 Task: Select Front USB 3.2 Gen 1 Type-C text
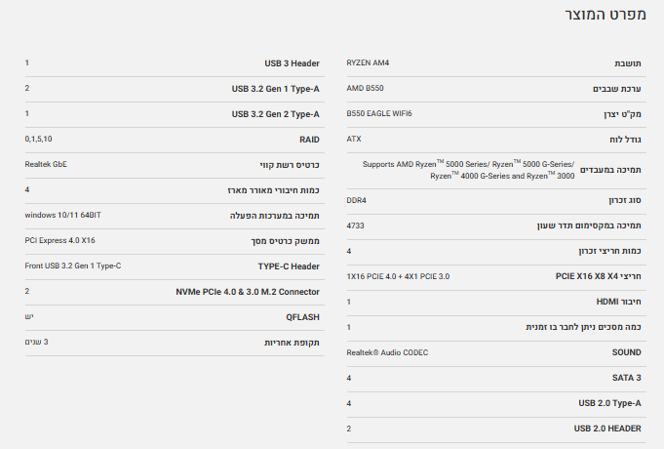[72, 265]
